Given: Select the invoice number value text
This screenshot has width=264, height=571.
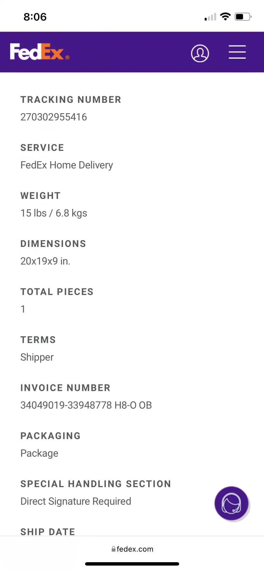Looking at the screenshot, I should (x=86, y=405).
